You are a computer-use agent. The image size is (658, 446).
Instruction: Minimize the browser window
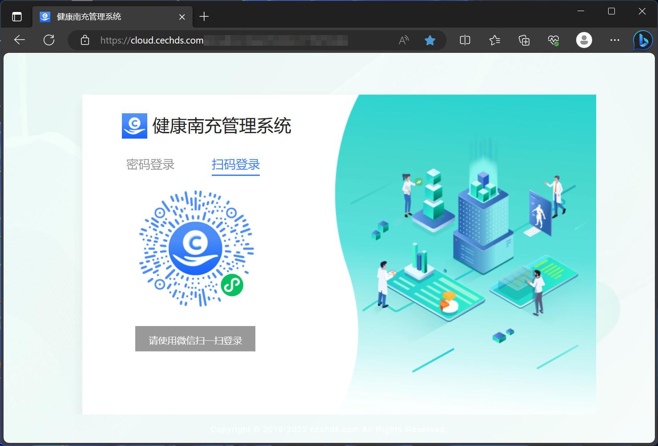pos(581,12)
